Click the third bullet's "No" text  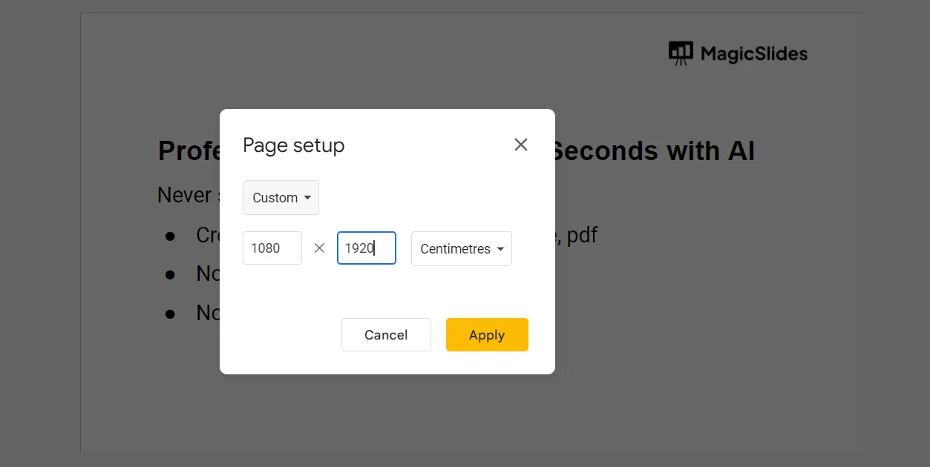207,313
